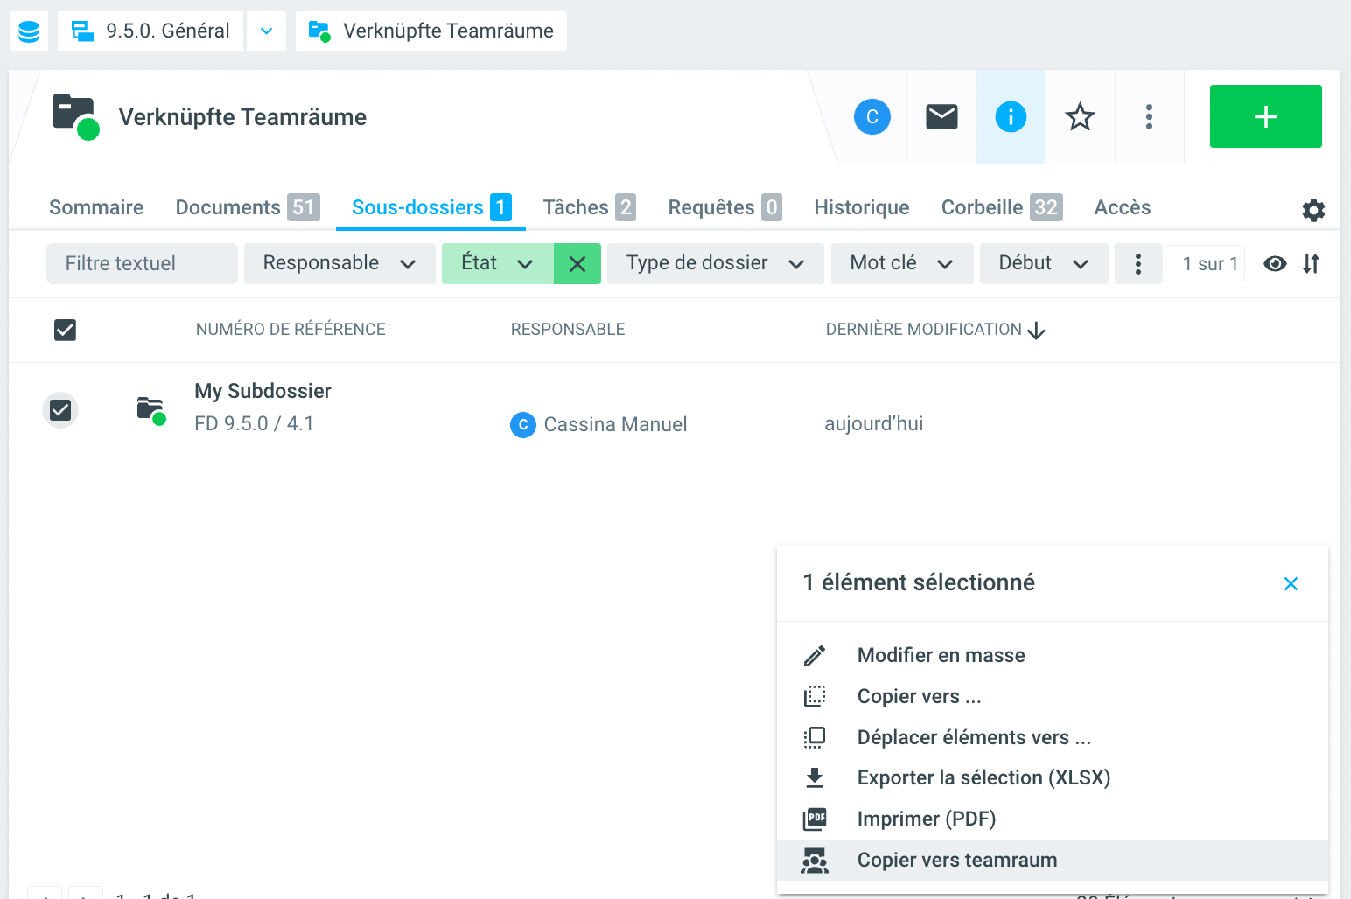Click the green plus add button
1351x899 pixels.
[1265, 116]
